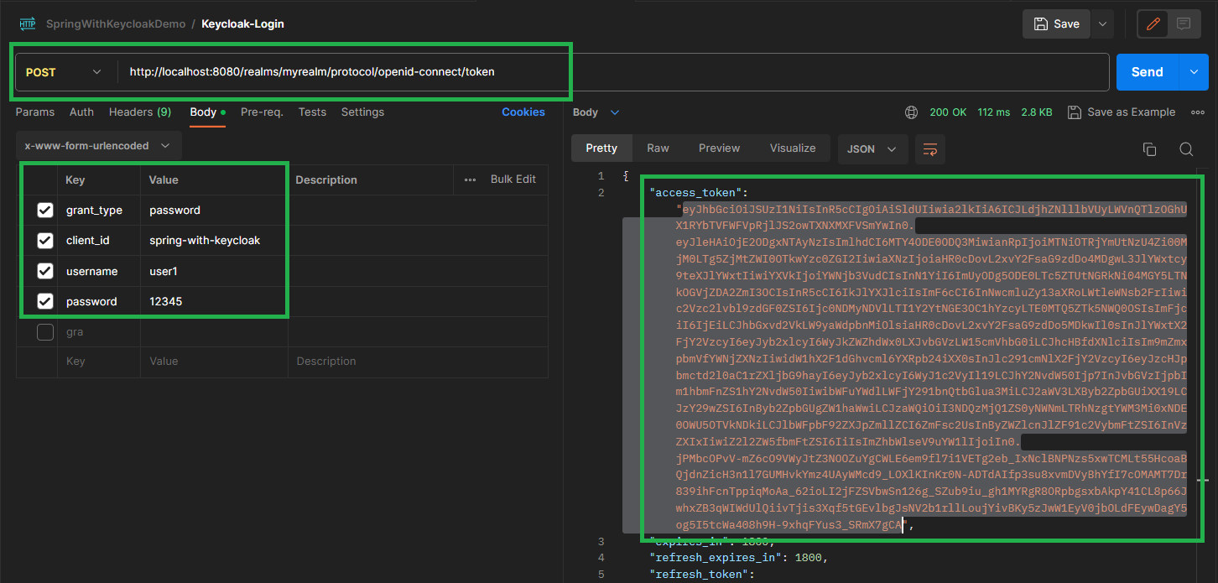Viewport: 1218px width, 583px height.
Task: Open the POST method dropdown
Action: pyautogui.click(x=63, y=72)
